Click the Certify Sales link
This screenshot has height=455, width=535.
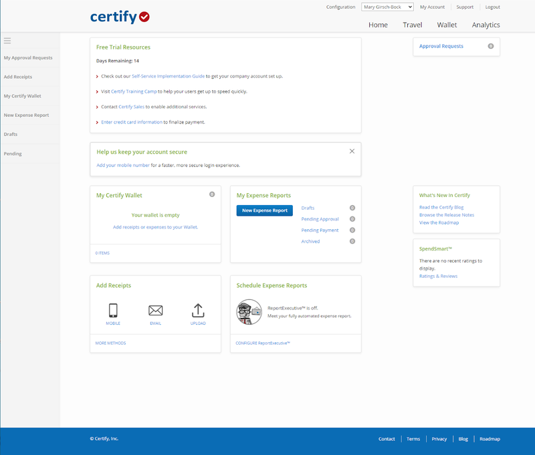[131, 107]
